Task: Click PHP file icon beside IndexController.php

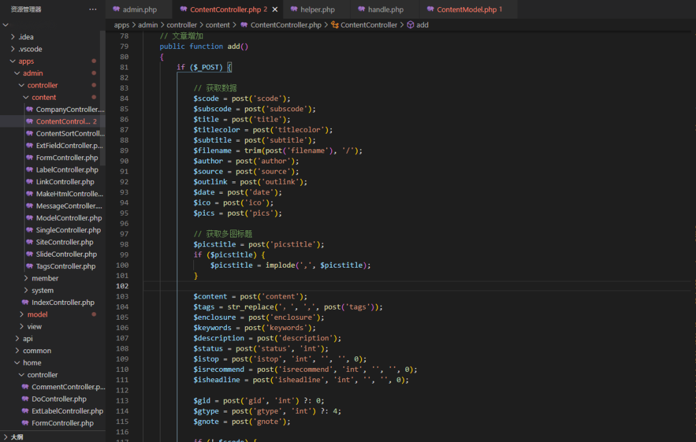Action: pyautogui.click(x=25, y=302)
